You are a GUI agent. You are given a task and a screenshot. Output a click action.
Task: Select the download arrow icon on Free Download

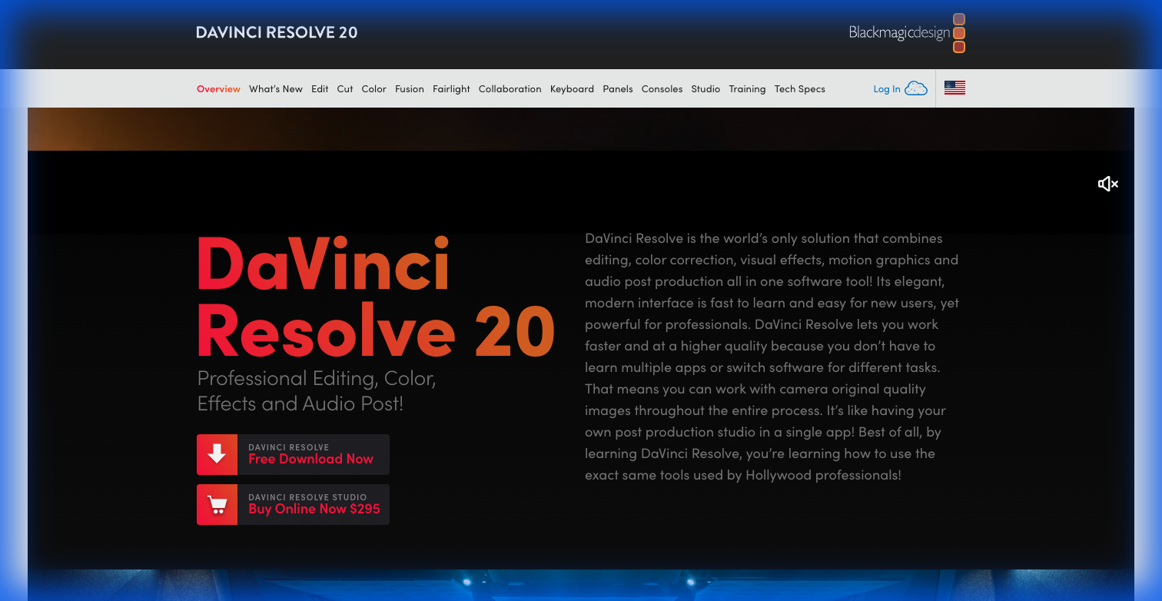coord(217,454)
